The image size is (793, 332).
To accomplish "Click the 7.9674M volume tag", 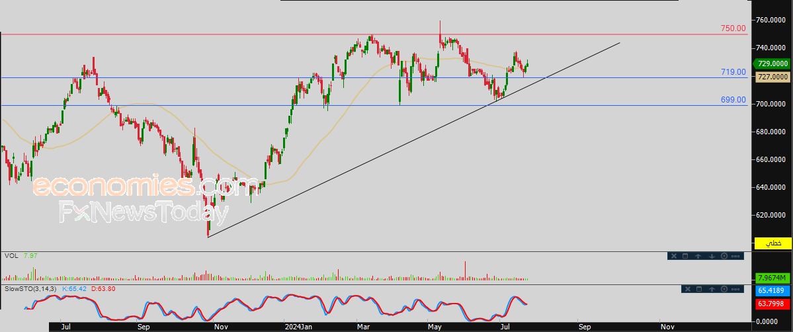I will pyautogui.click(x=772, y=278).
